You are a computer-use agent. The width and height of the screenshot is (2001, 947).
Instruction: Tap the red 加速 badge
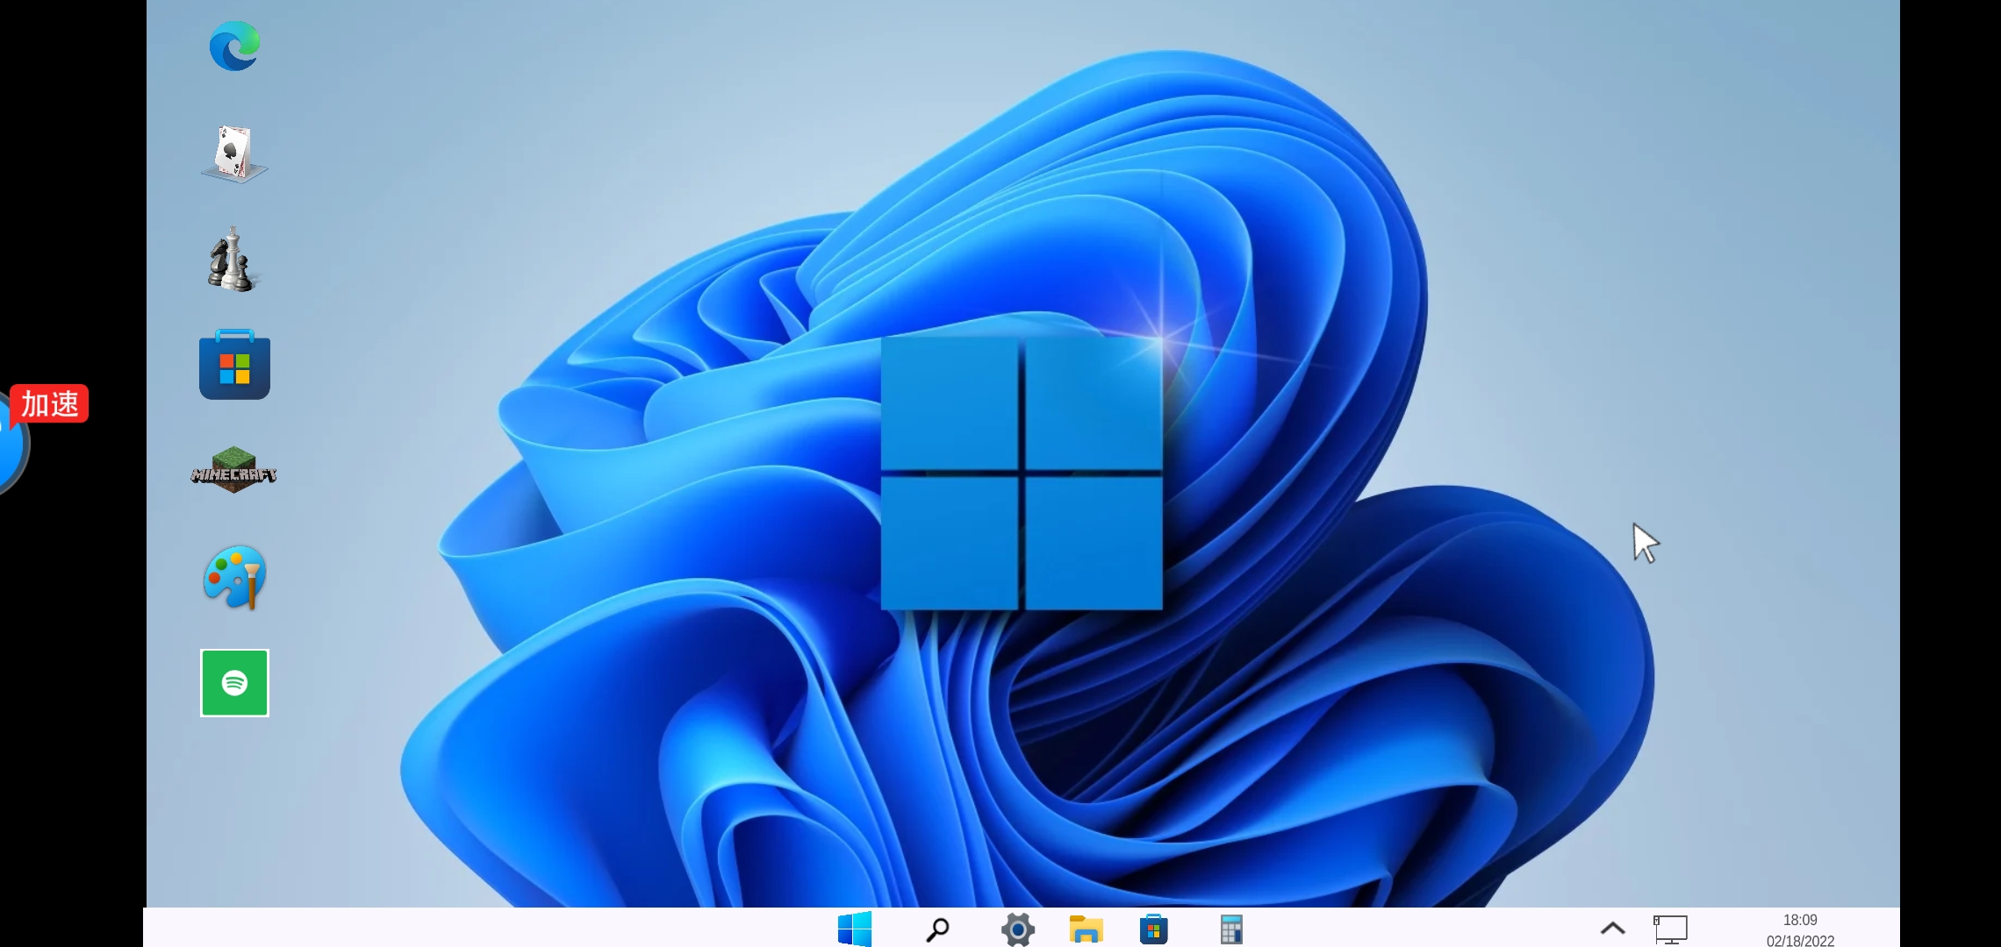point(50,404)
